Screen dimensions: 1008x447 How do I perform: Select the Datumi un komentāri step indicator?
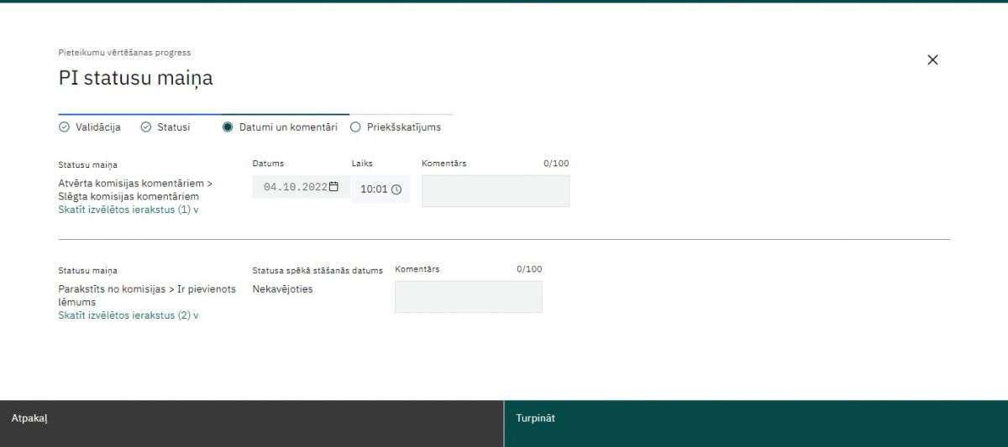228,127
